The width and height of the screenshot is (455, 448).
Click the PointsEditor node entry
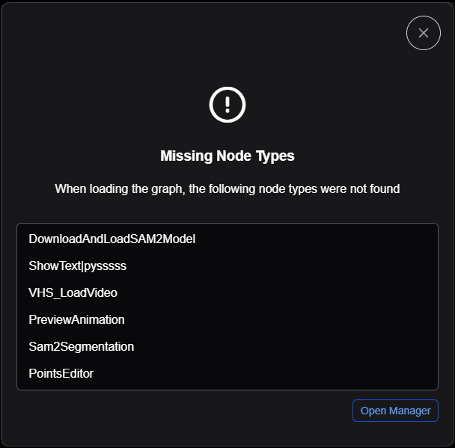(61, 374)
